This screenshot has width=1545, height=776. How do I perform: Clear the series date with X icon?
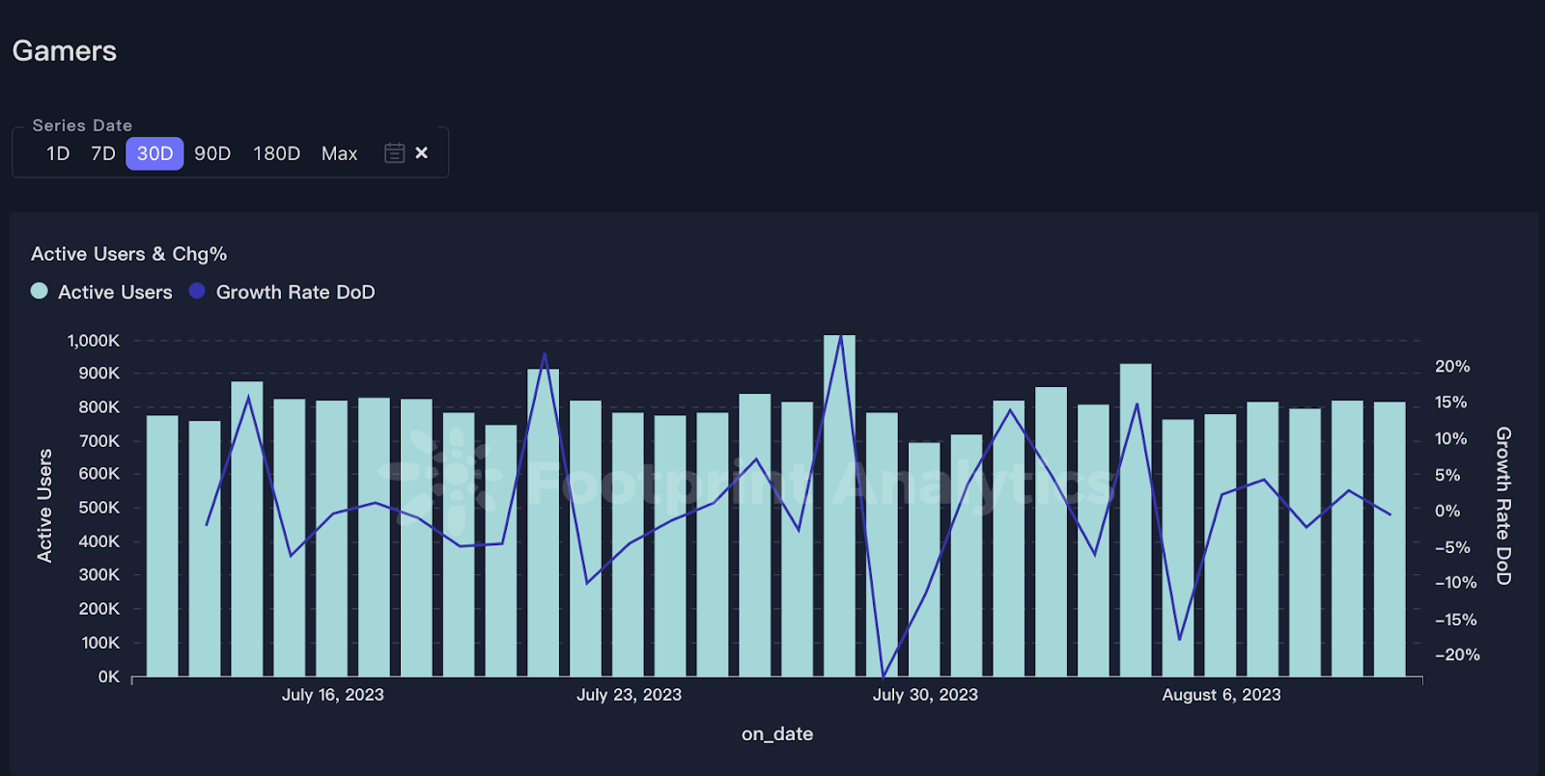pyautogui.click(x=421, y=152)
